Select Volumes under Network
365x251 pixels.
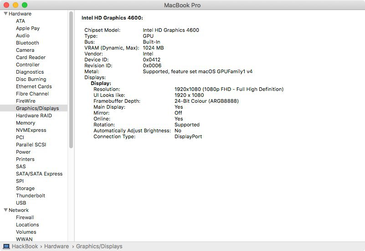point(26,232)
